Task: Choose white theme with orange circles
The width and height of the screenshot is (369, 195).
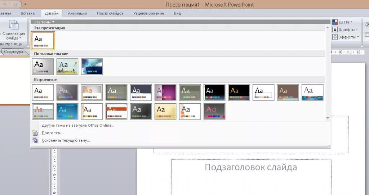Action: tap(190, 112)
